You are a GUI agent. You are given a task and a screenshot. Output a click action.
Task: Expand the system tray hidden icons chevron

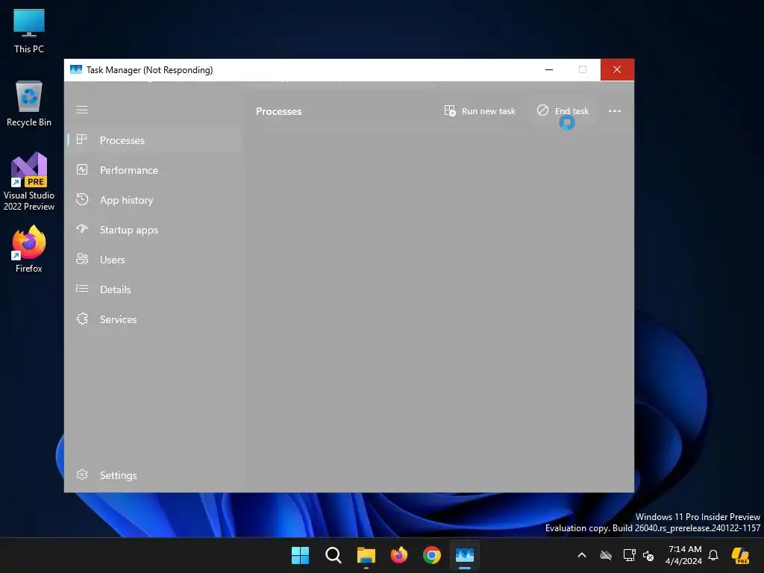pos(582,555)
